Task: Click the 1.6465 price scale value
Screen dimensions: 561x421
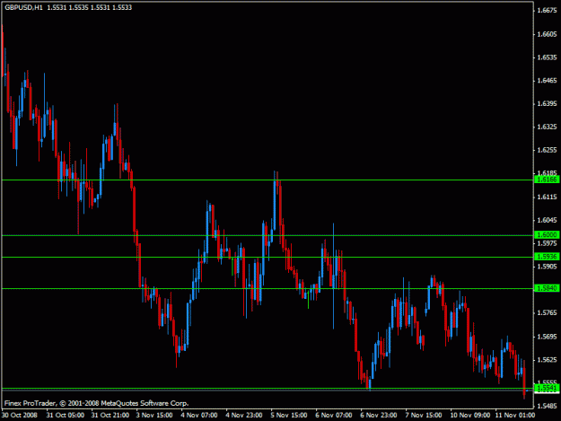Action: click(547, 81)
